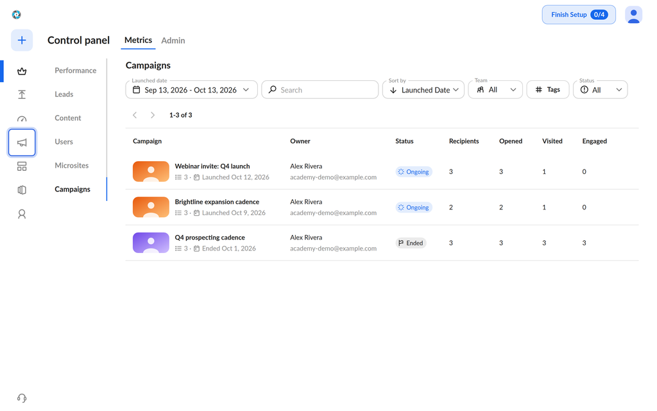The image size is (657, 411).
Task: Click the '1-3 of 3' pagination text
Action: pos(180,115)
